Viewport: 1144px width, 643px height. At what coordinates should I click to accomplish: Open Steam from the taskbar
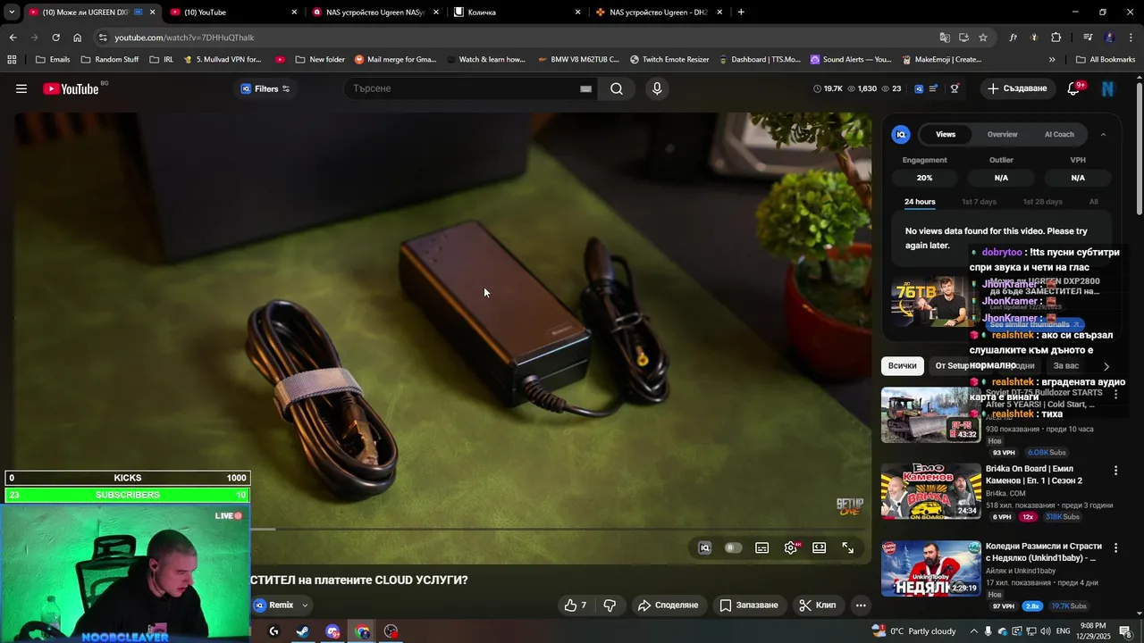(303, 631)
